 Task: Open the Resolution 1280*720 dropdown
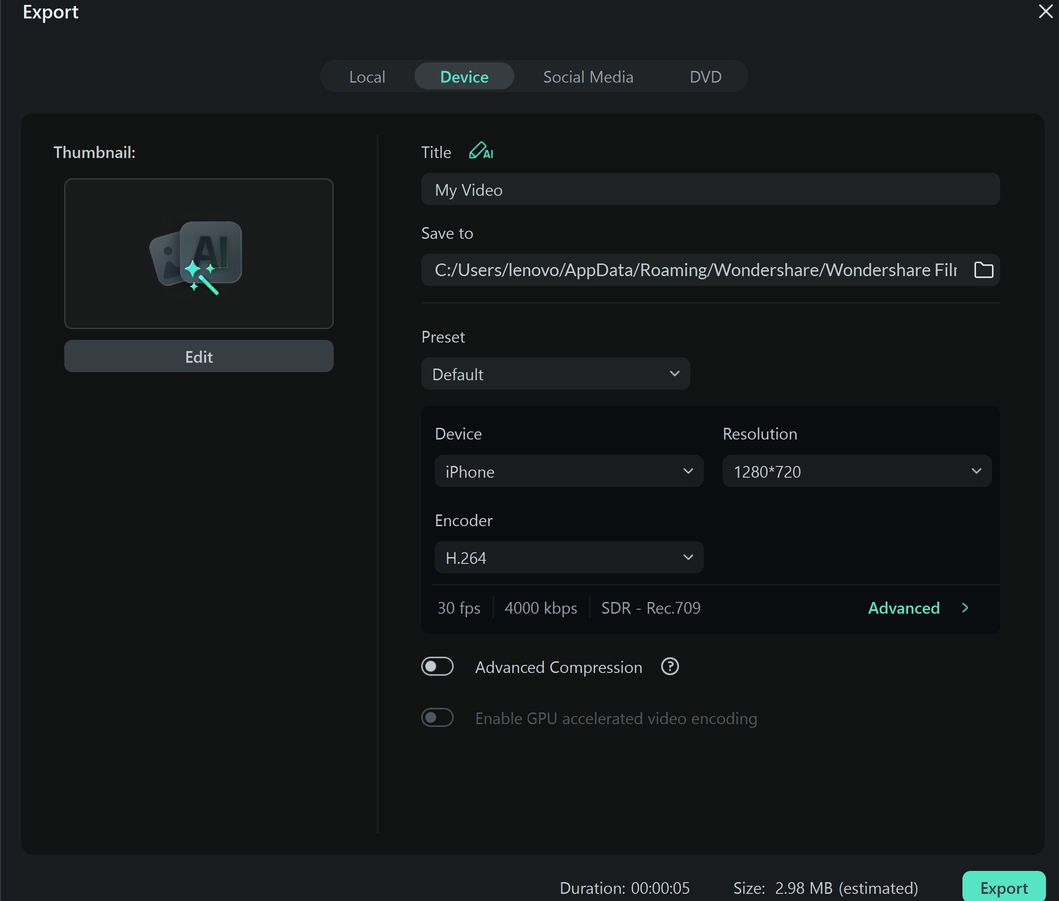pyautogui.click(x=857, y=471)
